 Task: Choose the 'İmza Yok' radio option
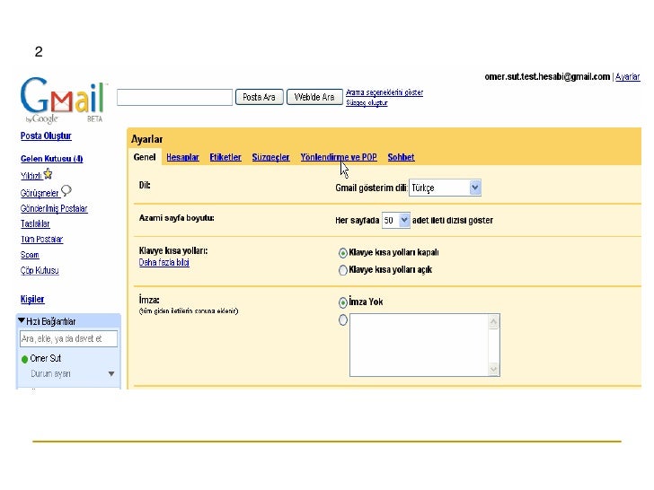click(x=343, y=302)
